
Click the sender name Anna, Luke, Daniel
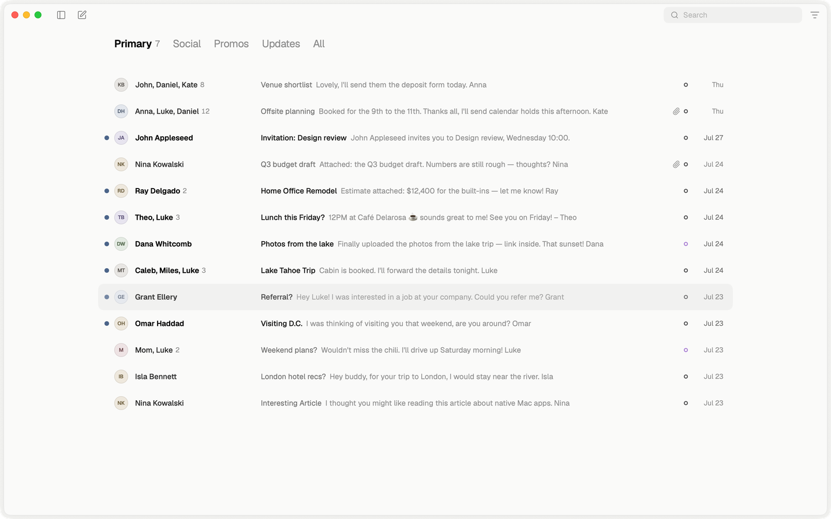167,111
